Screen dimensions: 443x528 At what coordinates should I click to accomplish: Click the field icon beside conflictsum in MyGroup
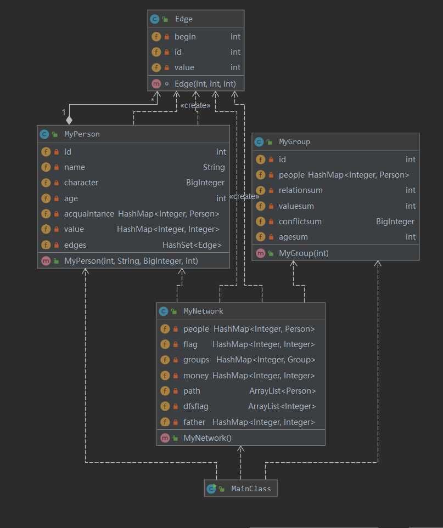point(260,222)
